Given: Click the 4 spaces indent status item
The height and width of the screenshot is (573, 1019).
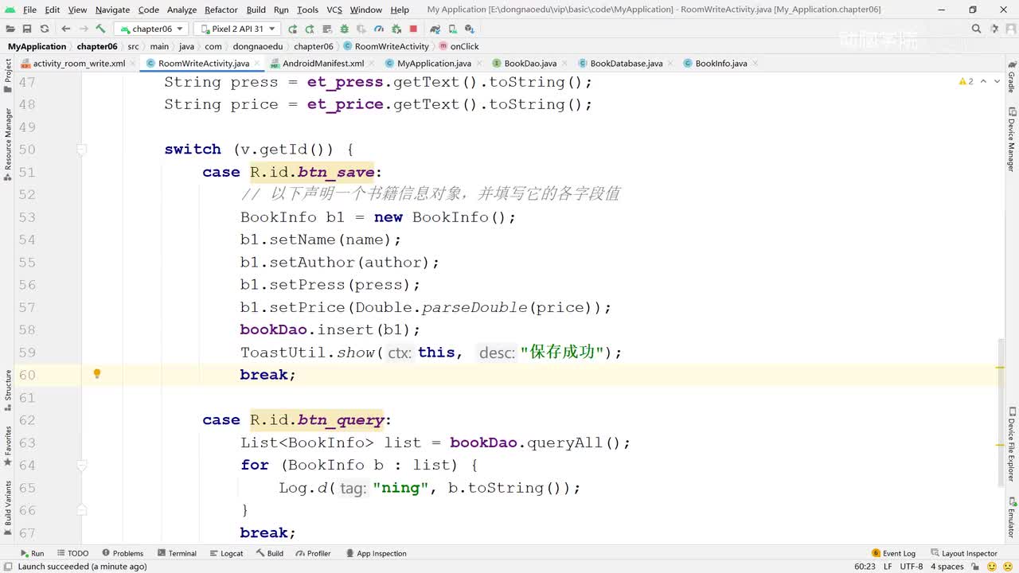Looking at the screenshot, I should pos(947,567).
